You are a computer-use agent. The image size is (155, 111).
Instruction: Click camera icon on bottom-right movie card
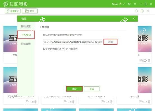tap(145, 102)
